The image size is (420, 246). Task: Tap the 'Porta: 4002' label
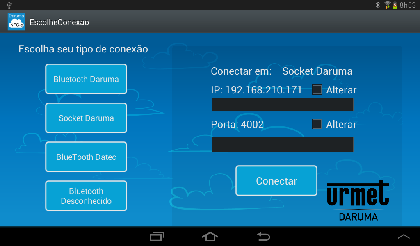tap(237, 124)
